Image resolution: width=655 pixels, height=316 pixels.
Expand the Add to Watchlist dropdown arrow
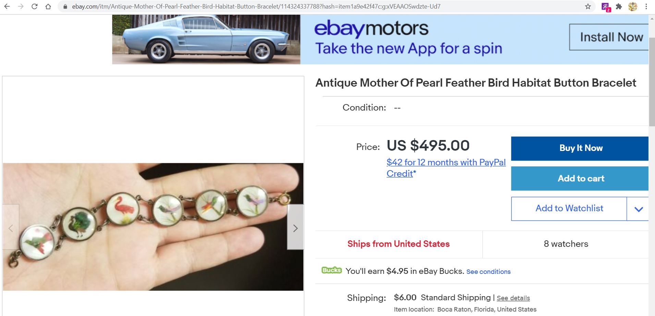pyautogui.click(x=638, y=209)
